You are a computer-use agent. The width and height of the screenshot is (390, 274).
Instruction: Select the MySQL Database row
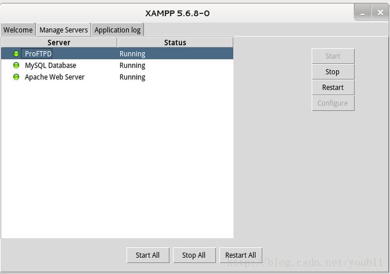click(x=117, y=65)
